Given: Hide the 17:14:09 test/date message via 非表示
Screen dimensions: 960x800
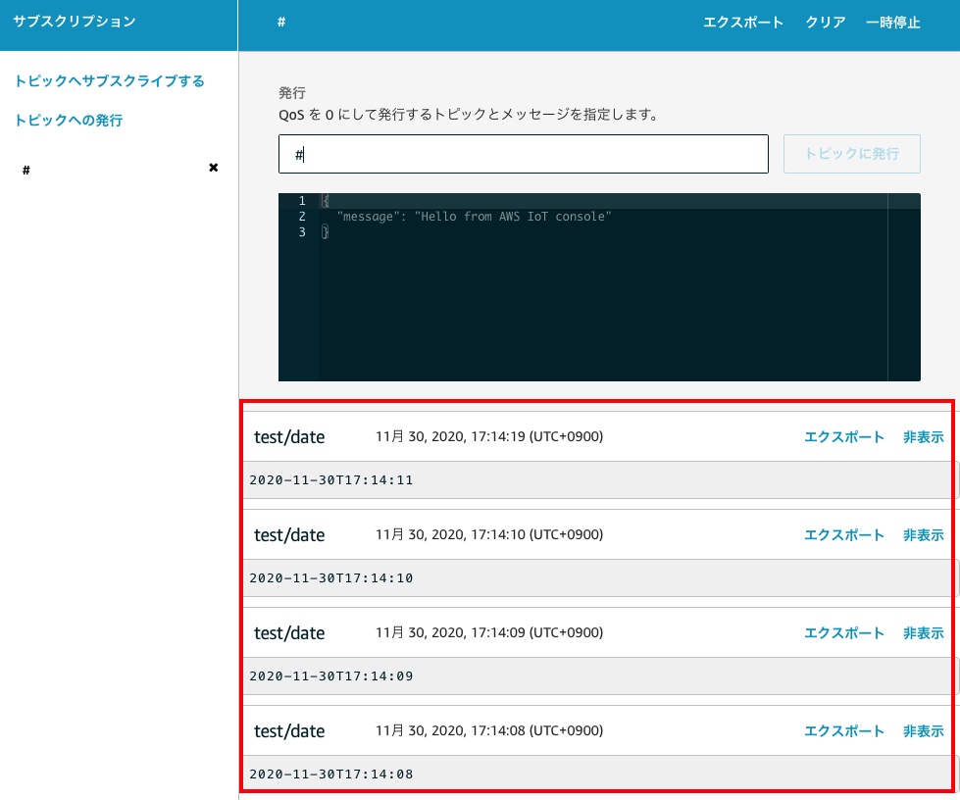Looking at the screenshot, I should tap(923, 633).
